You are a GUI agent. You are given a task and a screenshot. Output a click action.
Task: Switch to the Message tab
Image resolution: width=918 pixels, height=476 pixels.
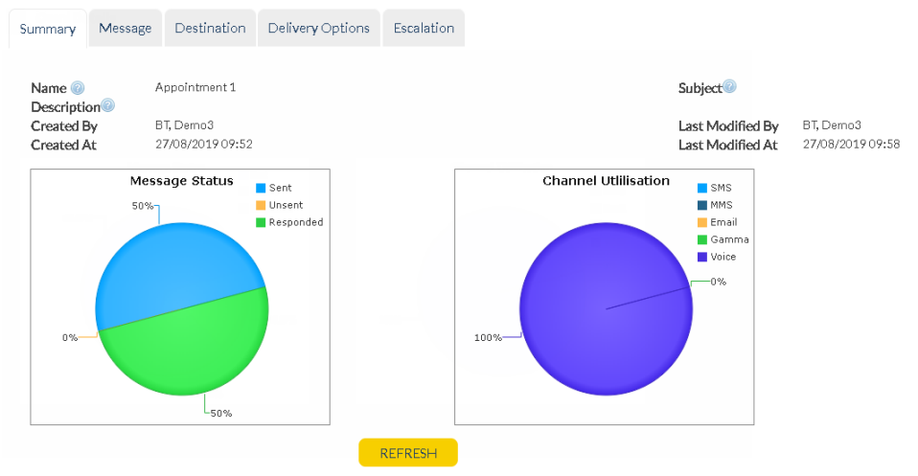[126, 28]
